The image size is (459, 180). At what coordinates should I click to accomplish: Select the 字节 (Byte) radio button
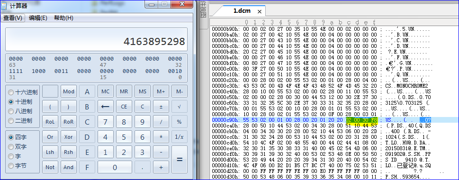click(11, 166)
